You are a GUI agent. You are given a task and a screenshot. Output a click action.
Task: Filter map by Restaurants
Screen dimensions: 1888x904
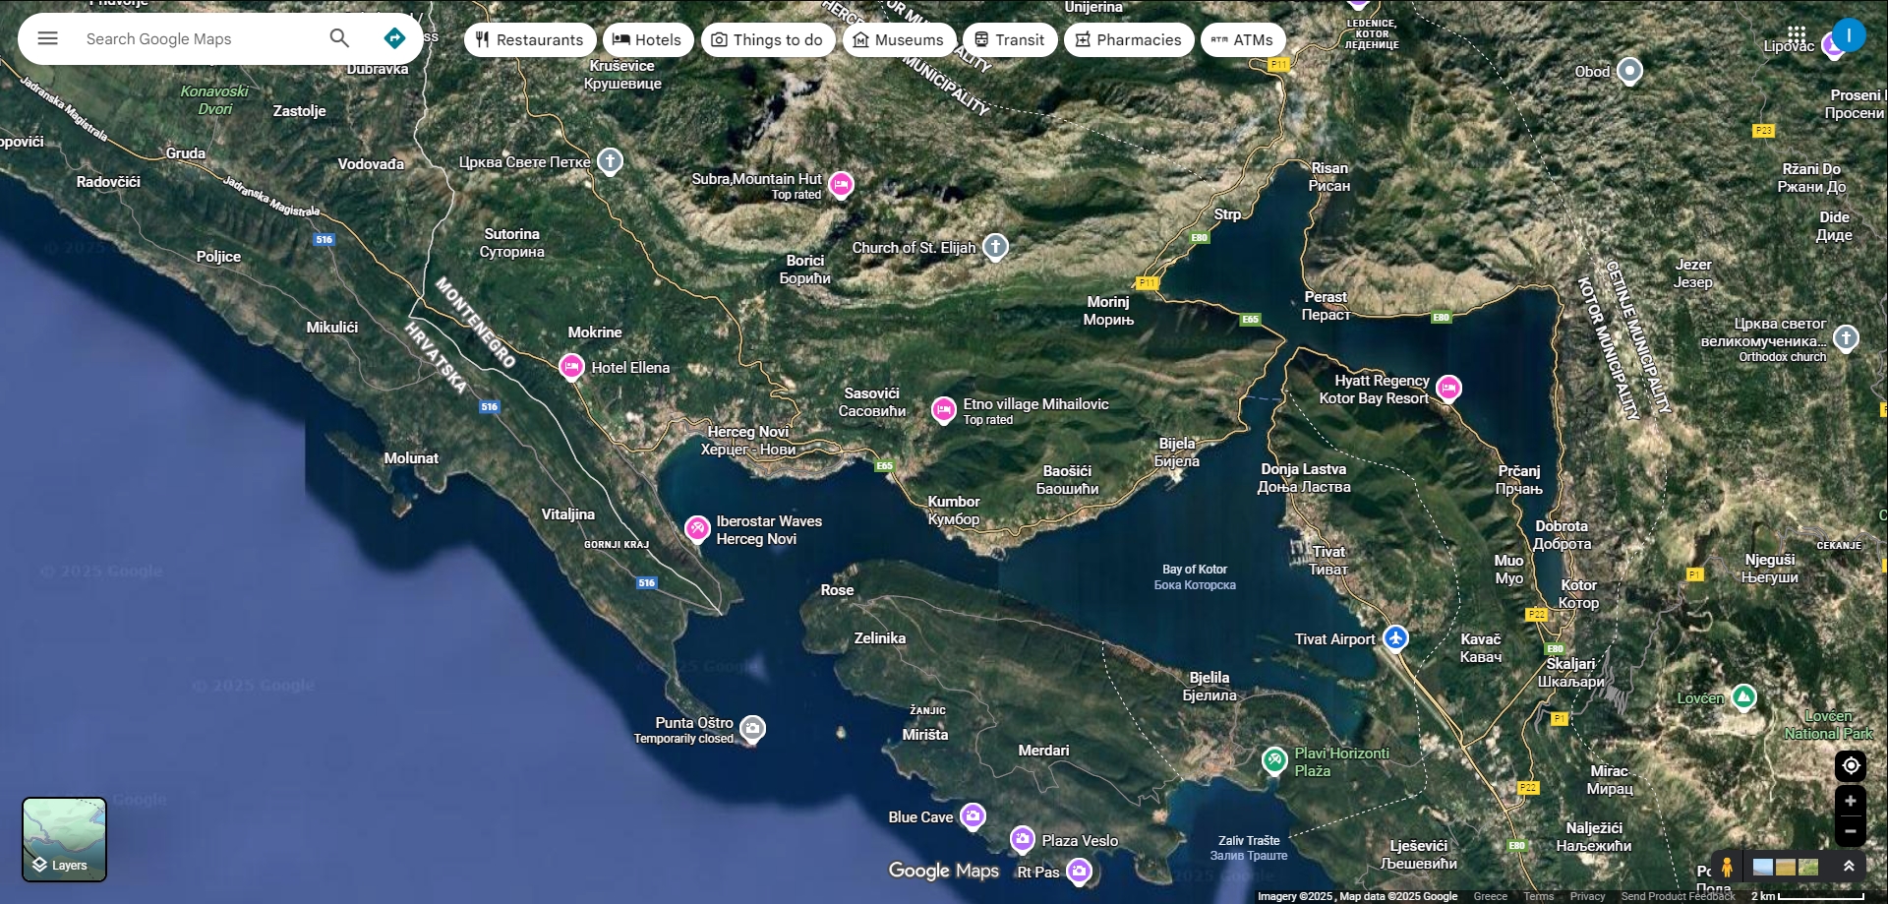[529, 39]
